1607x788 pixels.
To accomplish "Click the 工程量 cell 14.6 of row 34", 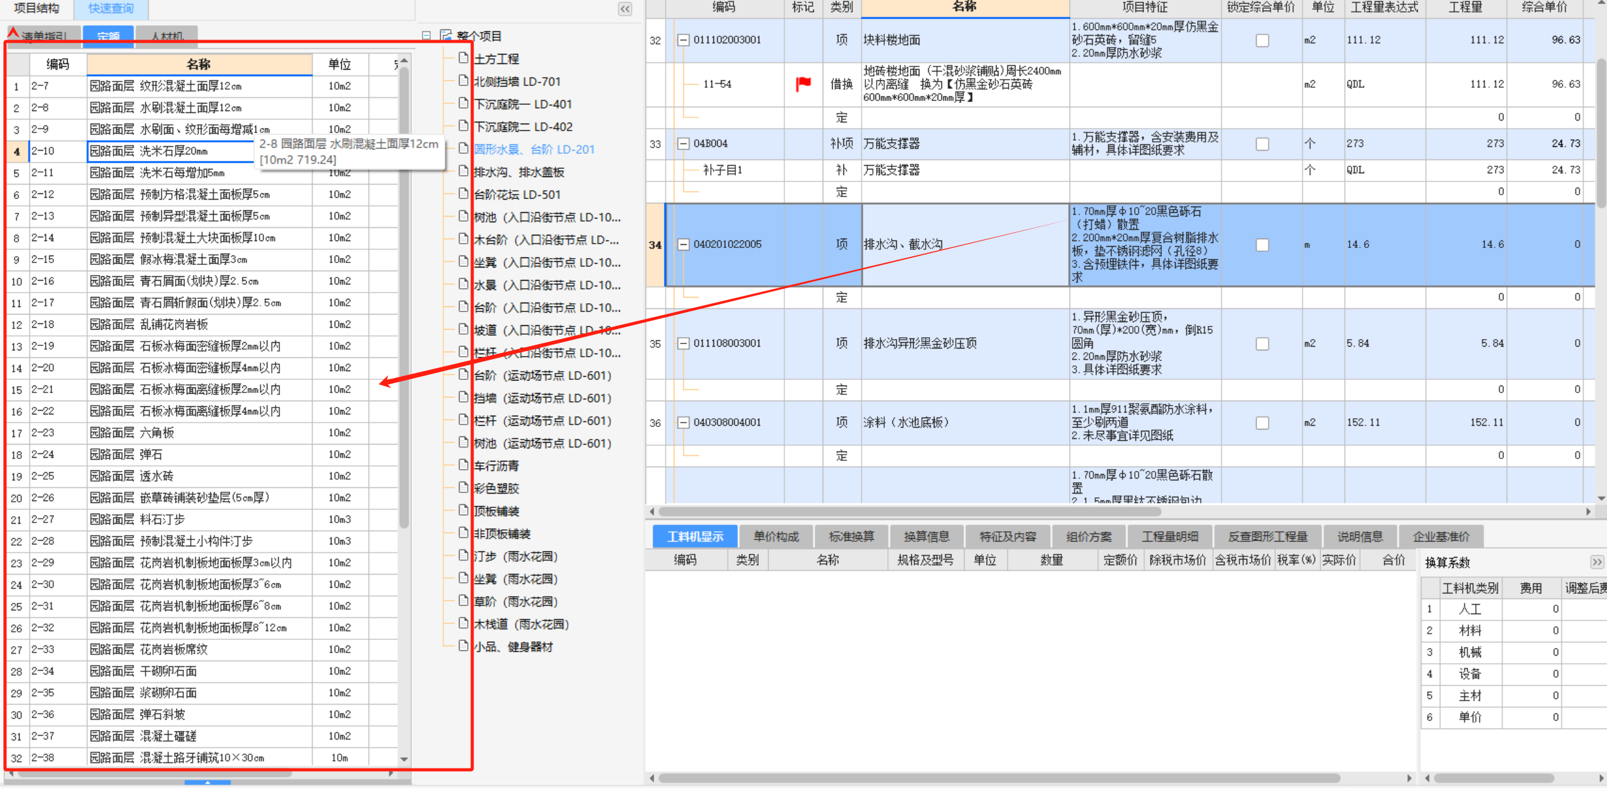I will pos(1466,245).
